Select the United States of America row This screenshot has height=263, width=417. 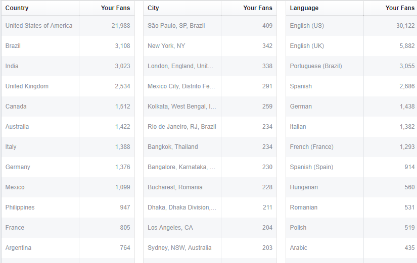(x=39, y=26)
